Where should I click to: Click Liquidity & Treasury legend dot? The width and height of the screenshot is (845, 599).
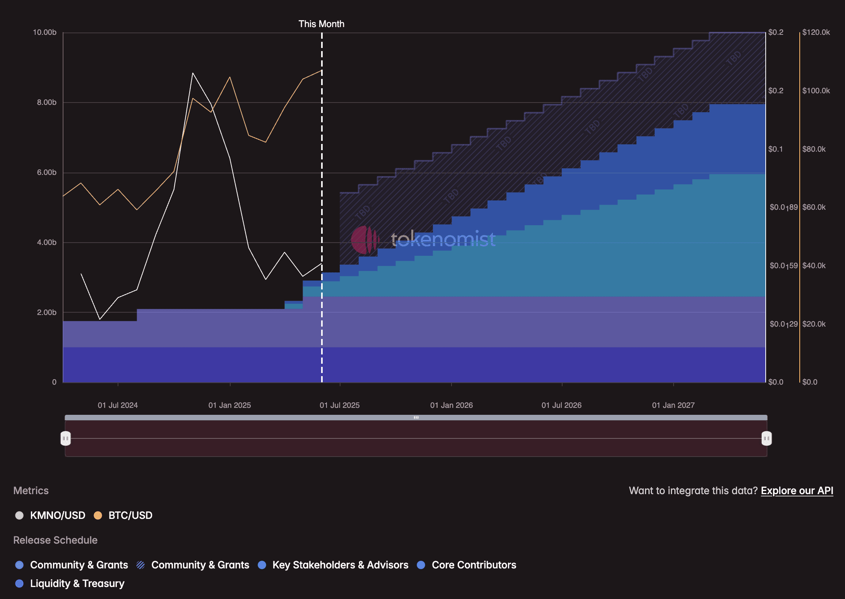pos(19,584)
